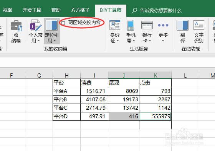Select cell with value 1142
Screen dimensions: 215x151
[155, 108]
